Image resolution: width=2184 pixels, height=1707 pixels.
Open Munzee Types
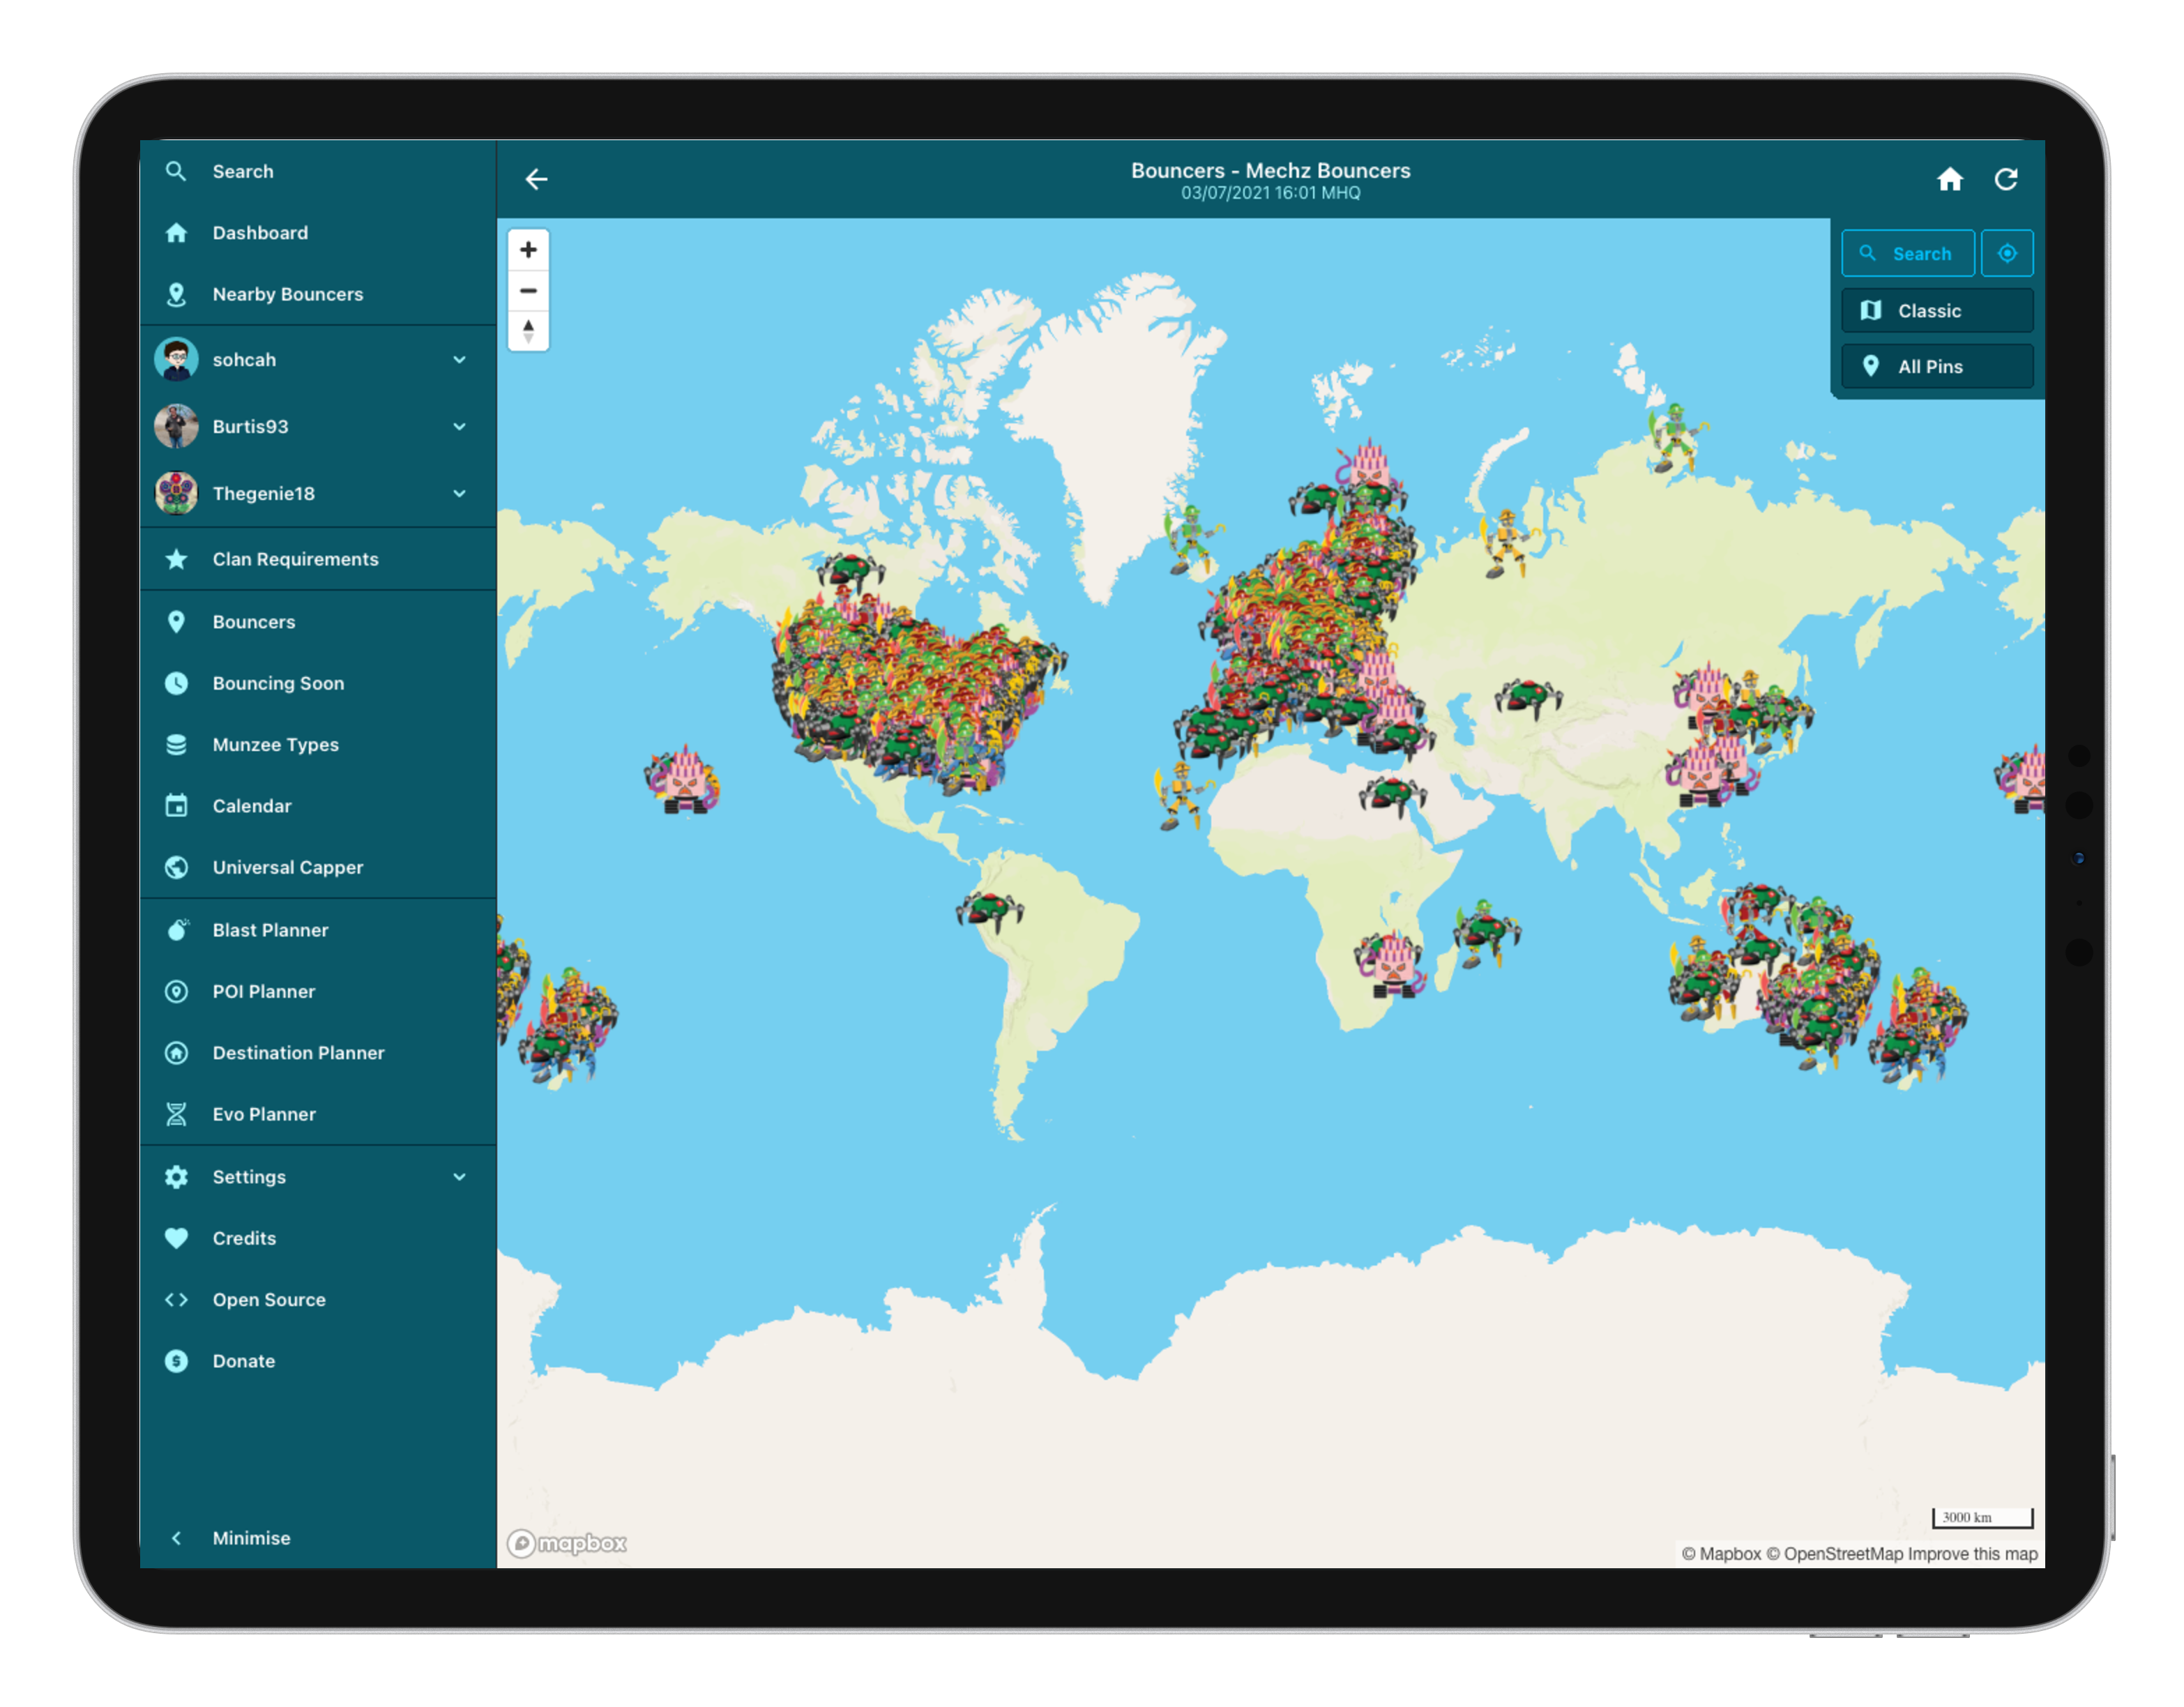(317, 745)
